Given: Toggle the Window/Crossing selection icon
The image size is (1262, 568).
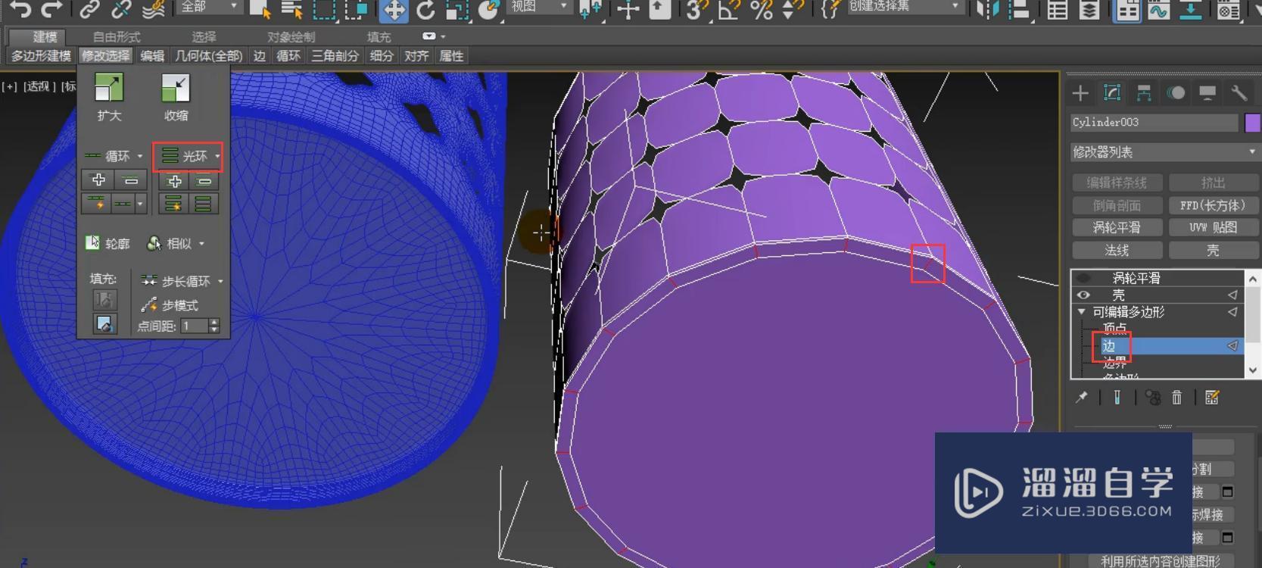Looking at the screenshot, I should (356, 9).
